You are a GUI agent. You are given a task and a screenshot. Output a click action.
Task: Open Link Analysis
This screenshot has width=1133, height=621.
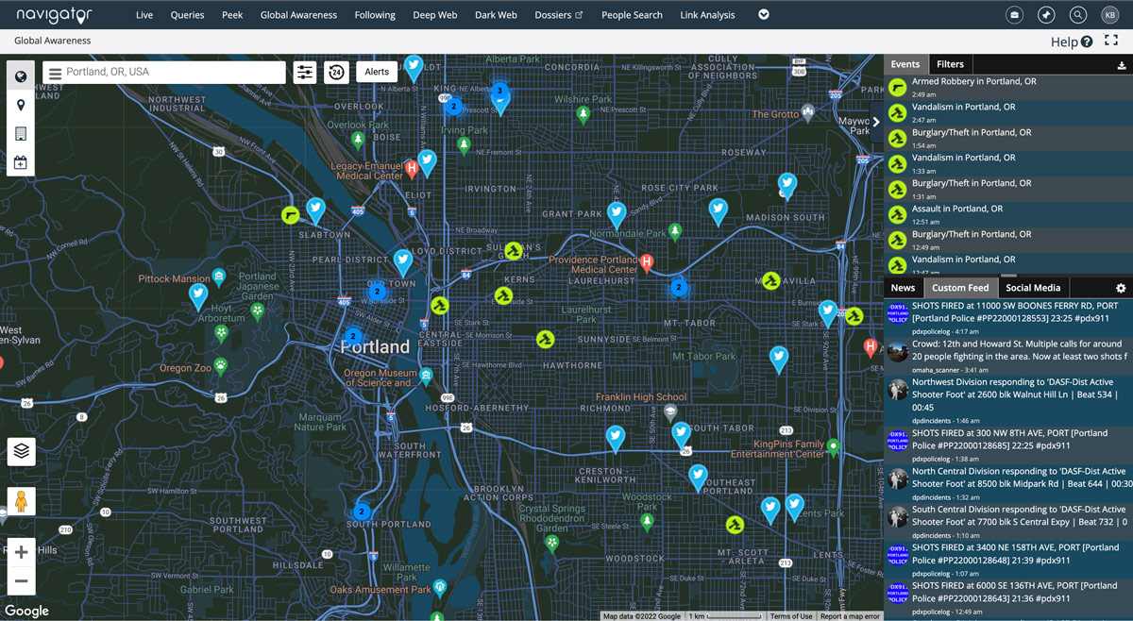[707, 15]
